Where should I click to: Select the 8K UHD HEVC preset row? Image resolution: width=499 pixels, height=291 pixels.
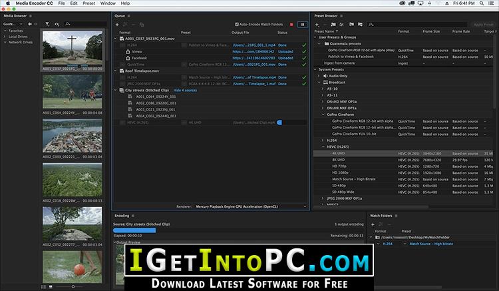404,160
